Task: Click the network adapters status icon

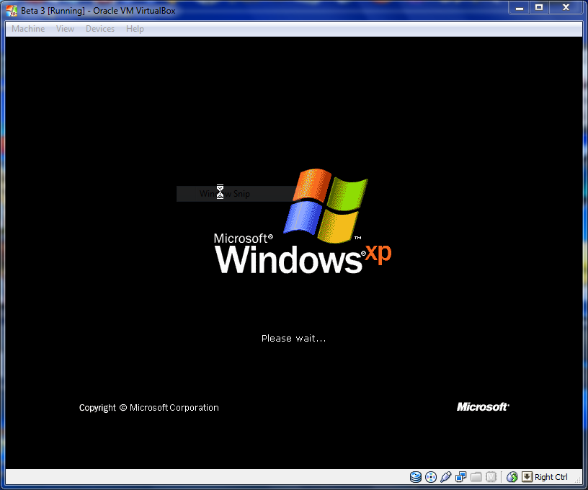Action: pos(460,477)
